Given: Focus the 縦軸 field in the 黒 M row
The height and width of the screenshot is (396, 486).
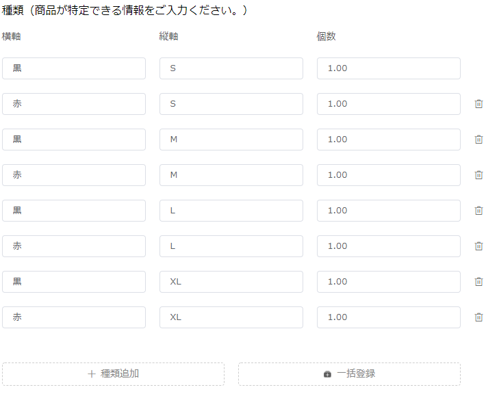Looking at the screenshot, I should coord(231,140).
